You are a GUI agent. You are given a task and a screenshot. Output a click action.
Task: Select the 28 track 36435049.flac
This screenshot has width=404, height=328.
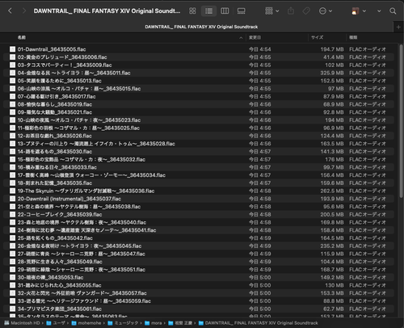[199, 262]
